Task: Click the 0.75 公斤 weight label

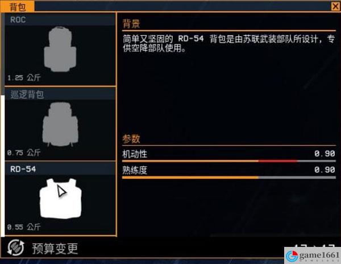Action: tap(24, 152)
